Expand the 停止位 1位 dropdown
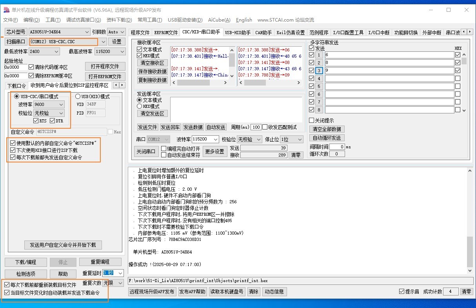 (x=300, y=139)
